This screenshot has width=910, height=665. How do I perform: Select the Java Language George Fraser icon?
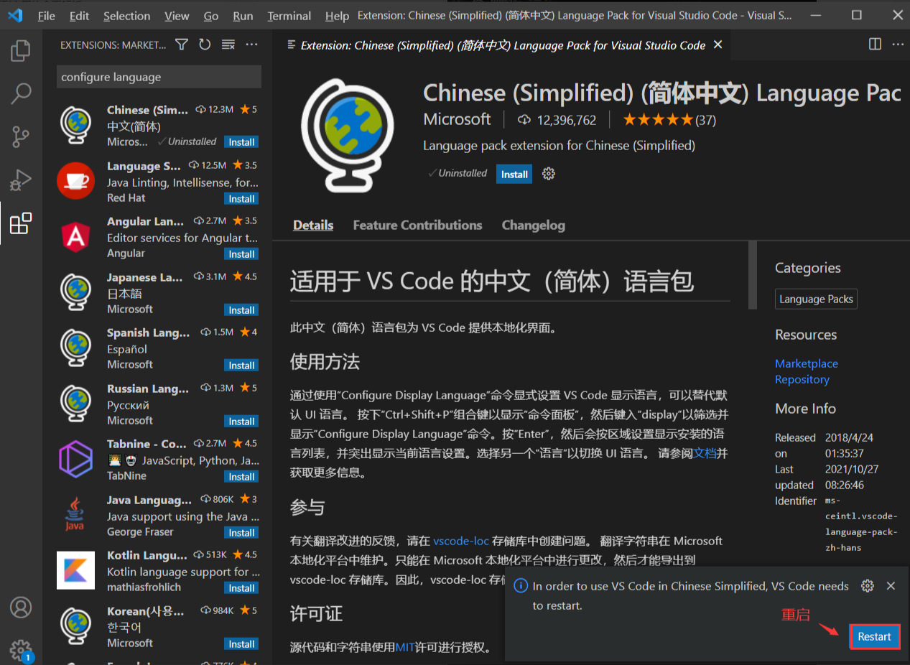point(75,515)
